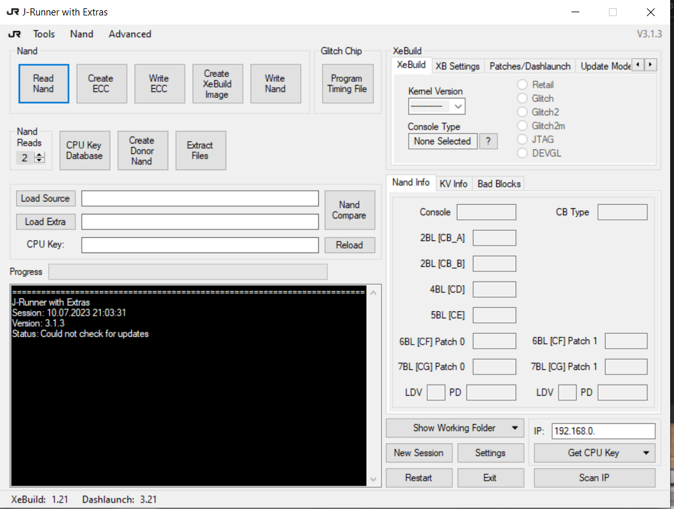
Task: Click the Write Nand button
Action: tap(276, 84)
